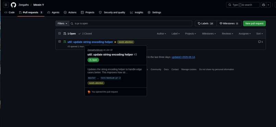This screenshot has height=127, width=276.
Task: Show 2 Closed pull requests
Action: point(85,34)
